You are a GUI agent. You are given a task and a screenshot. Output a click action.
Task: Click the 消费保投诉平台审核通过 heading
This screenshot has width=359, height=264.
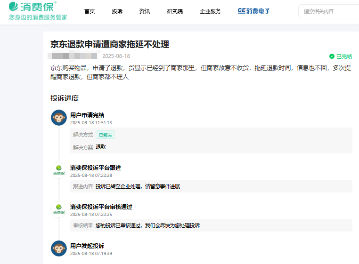(x=101, y=207)
